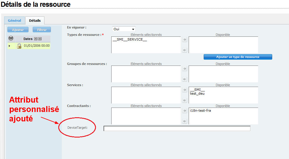Switch to the Général tab

(14, 21)
